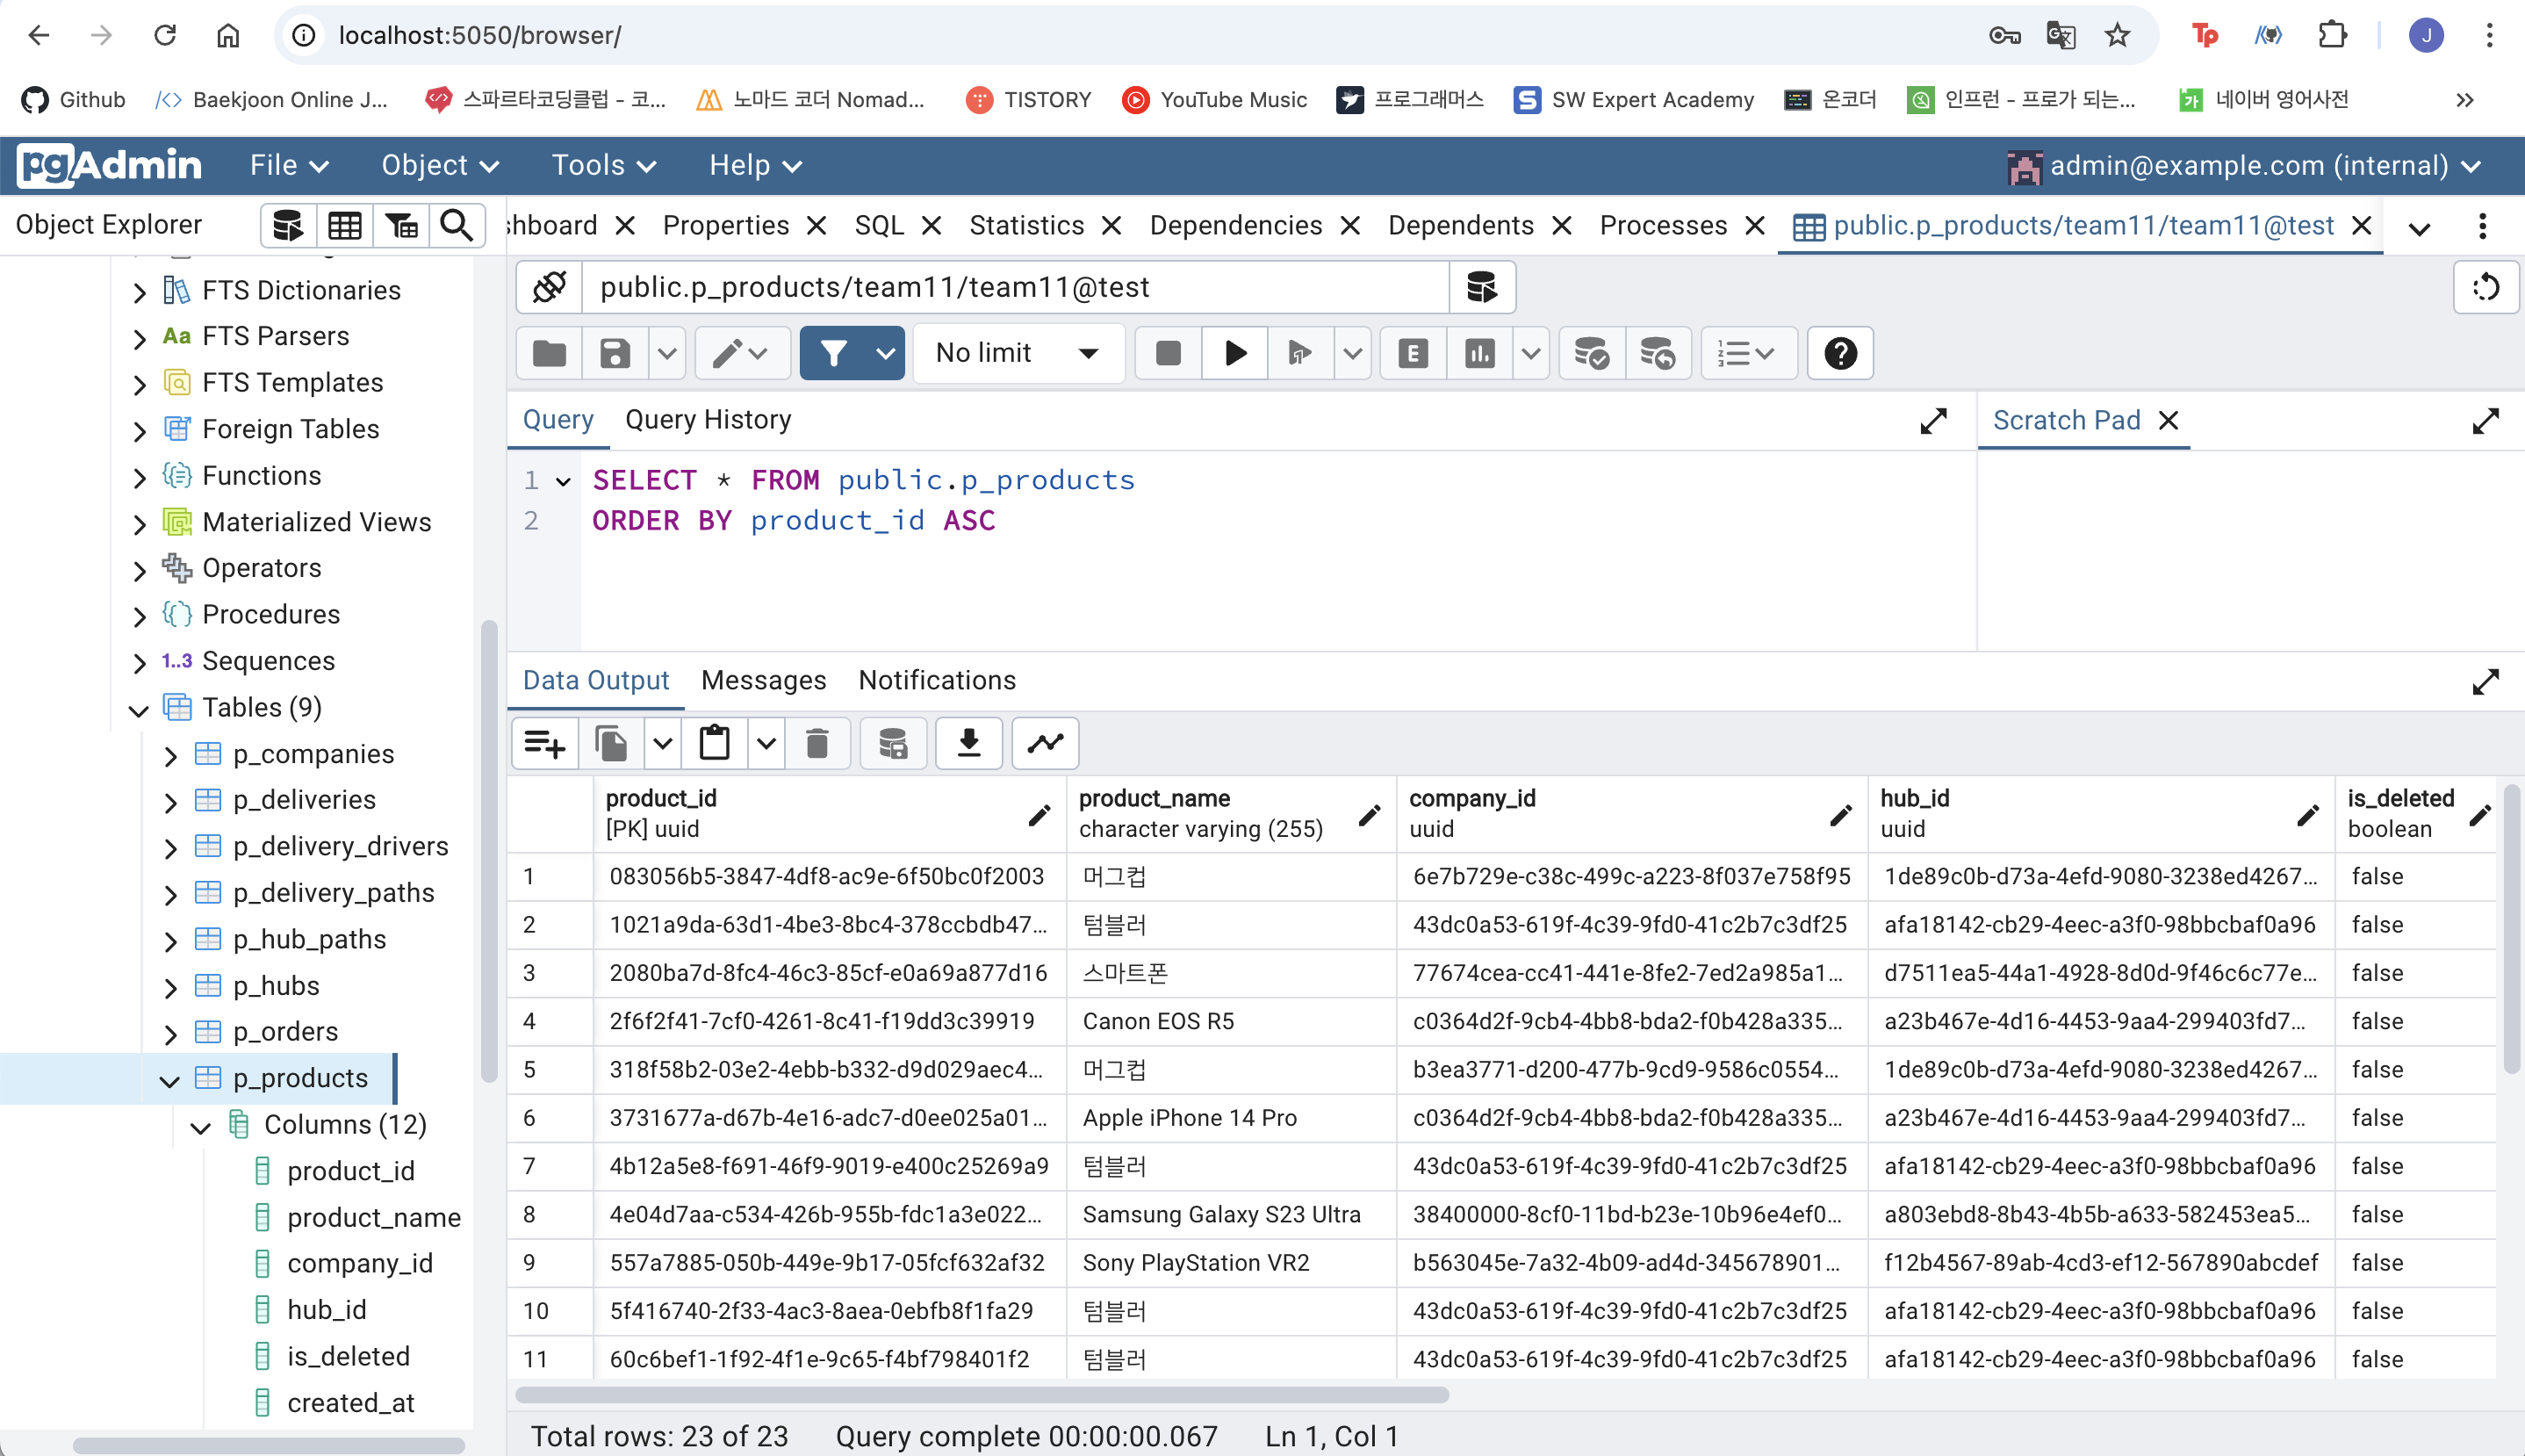The image size is (2525, 1456).
Task: Switch to the Query History tab
Action: [708, 420]
